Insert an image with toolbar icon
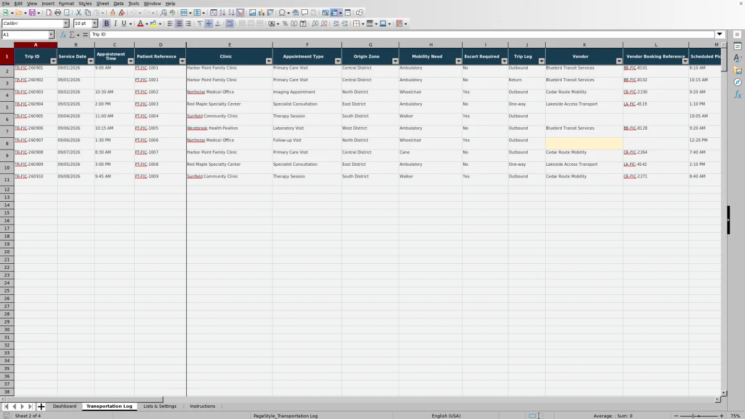Viewport: 745px width, 419px height. [252, 12]
